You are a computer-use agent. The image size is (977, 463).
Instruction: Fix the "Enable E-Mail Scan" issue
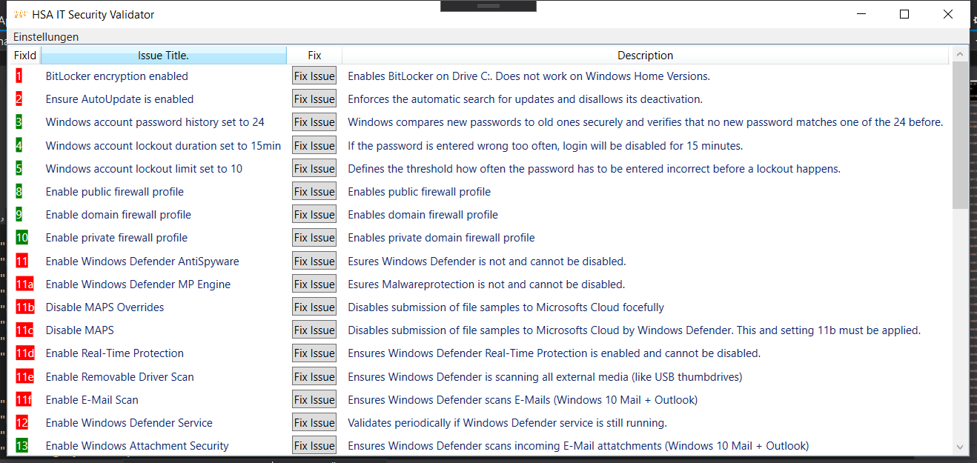tap(314, 399)
